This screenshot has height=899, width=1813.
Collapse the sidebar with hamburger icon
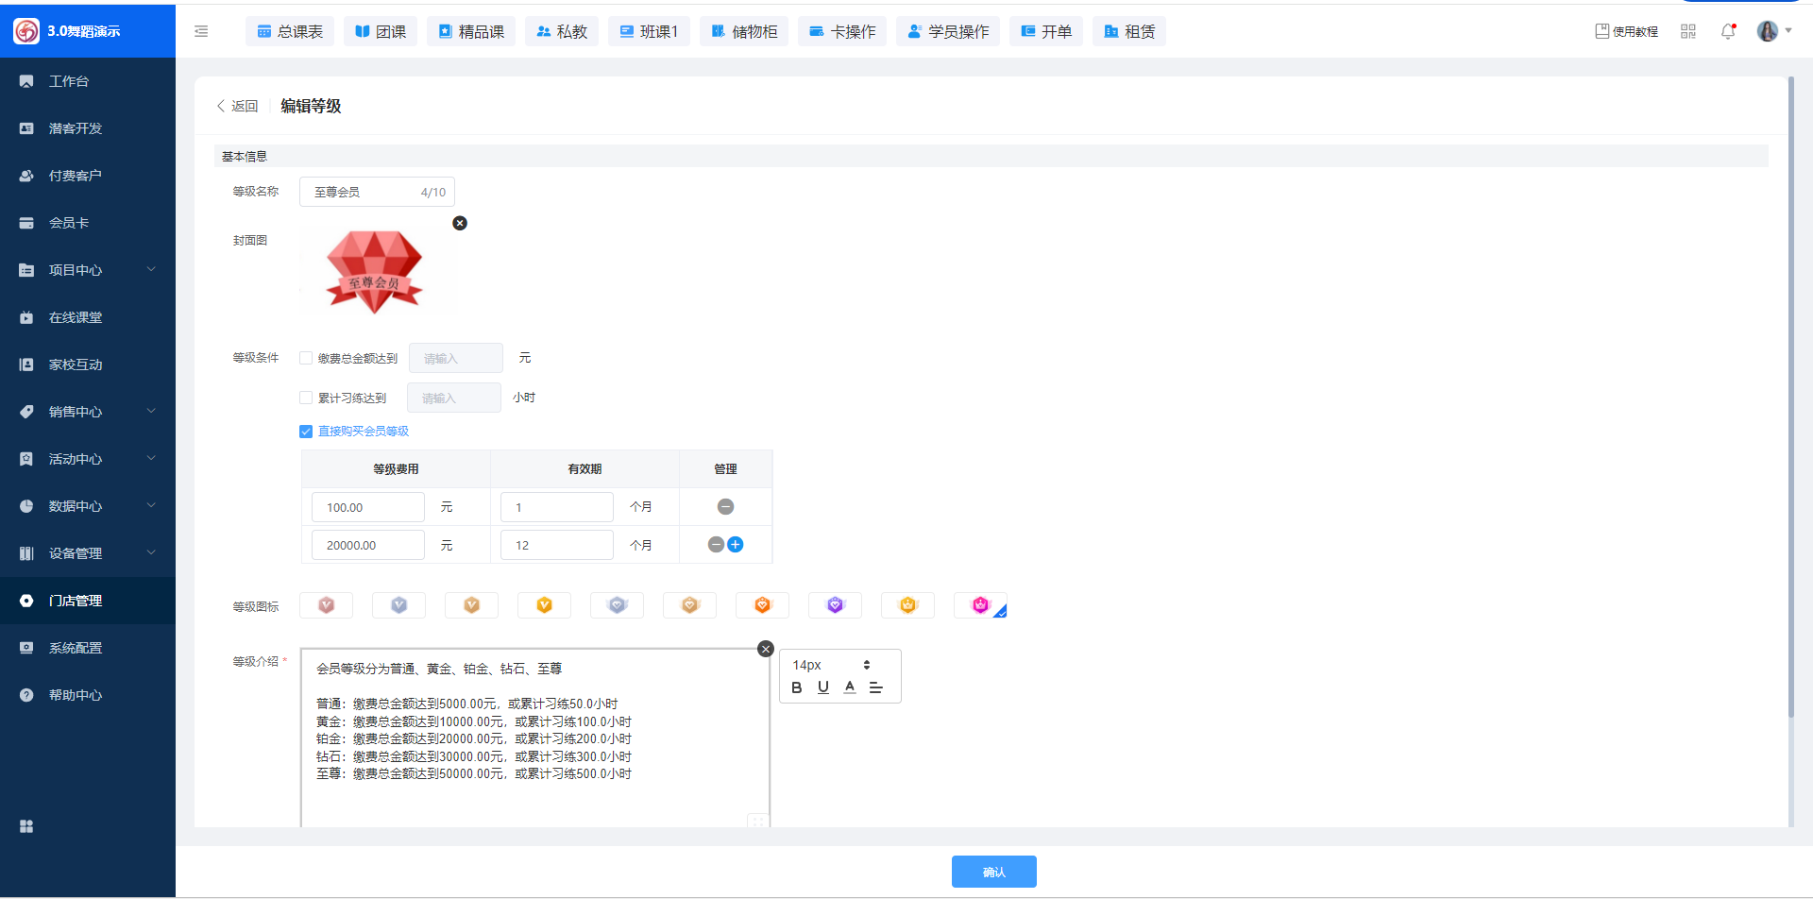[x=201, y=31]
